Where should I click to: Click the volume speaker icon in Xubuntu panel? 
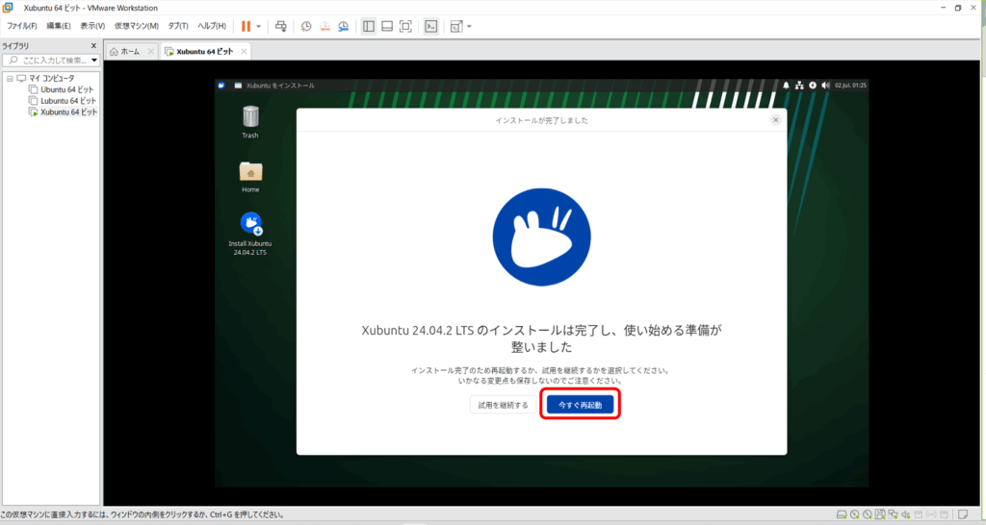point(825,86)
